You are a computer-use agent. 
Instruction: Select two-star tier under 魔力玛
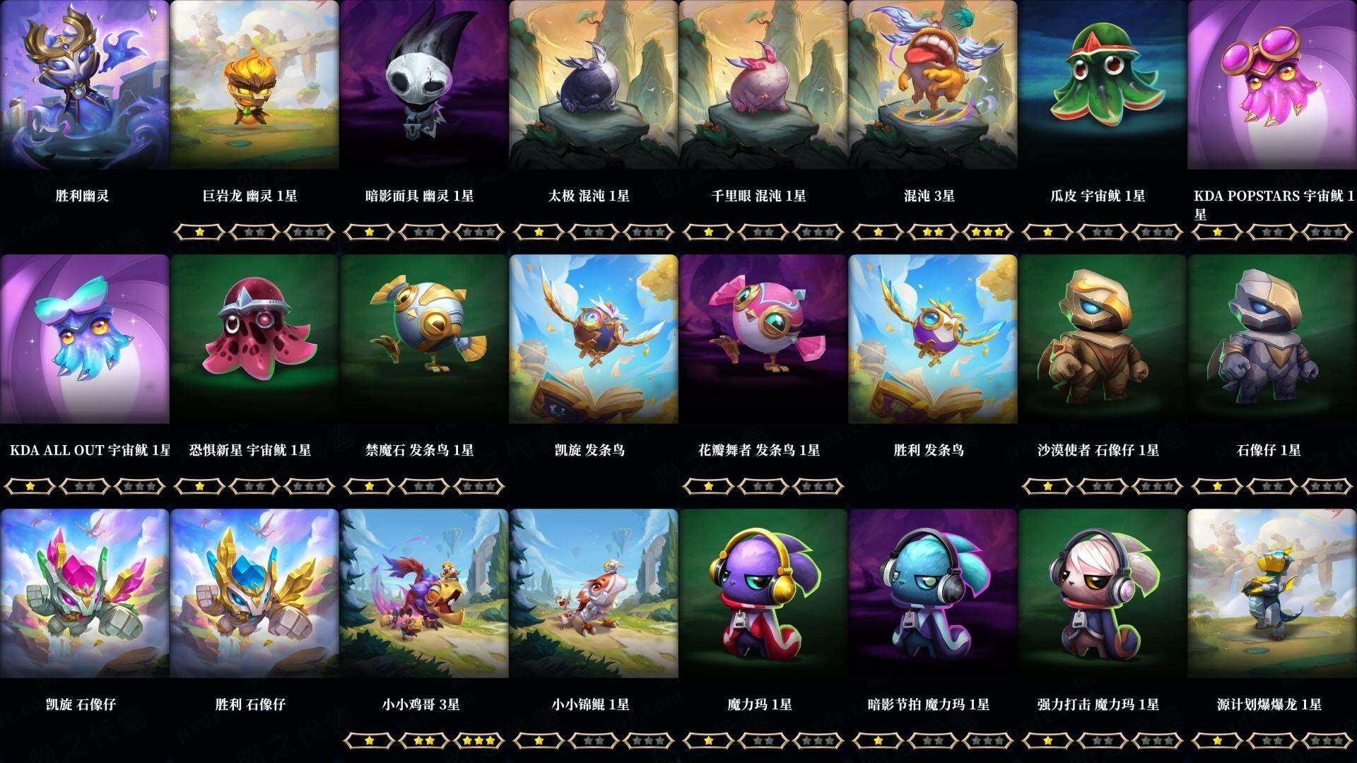(763, 740)
